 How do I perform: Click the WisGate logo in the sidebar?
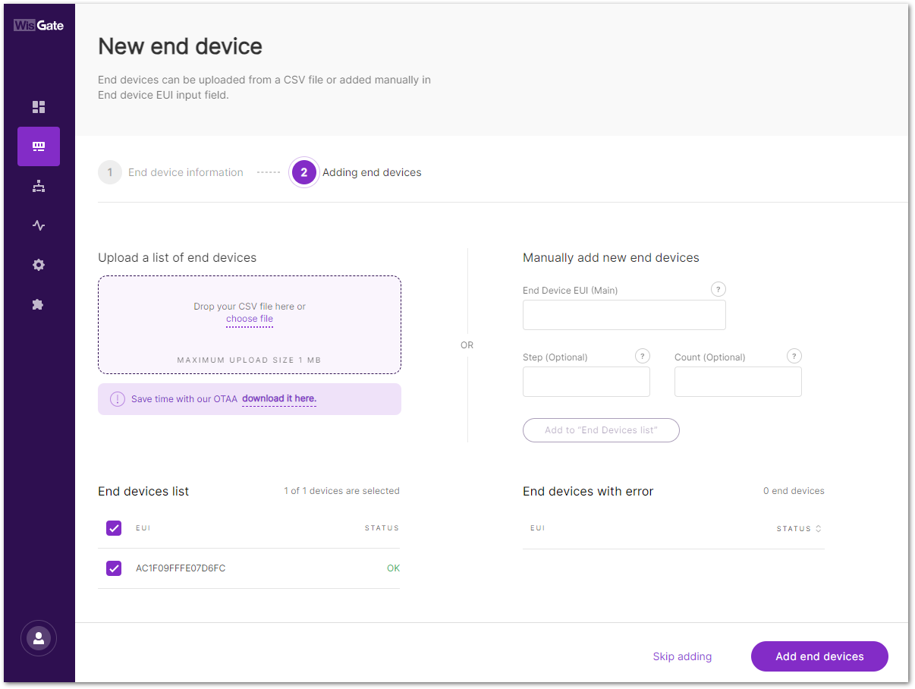38,24
